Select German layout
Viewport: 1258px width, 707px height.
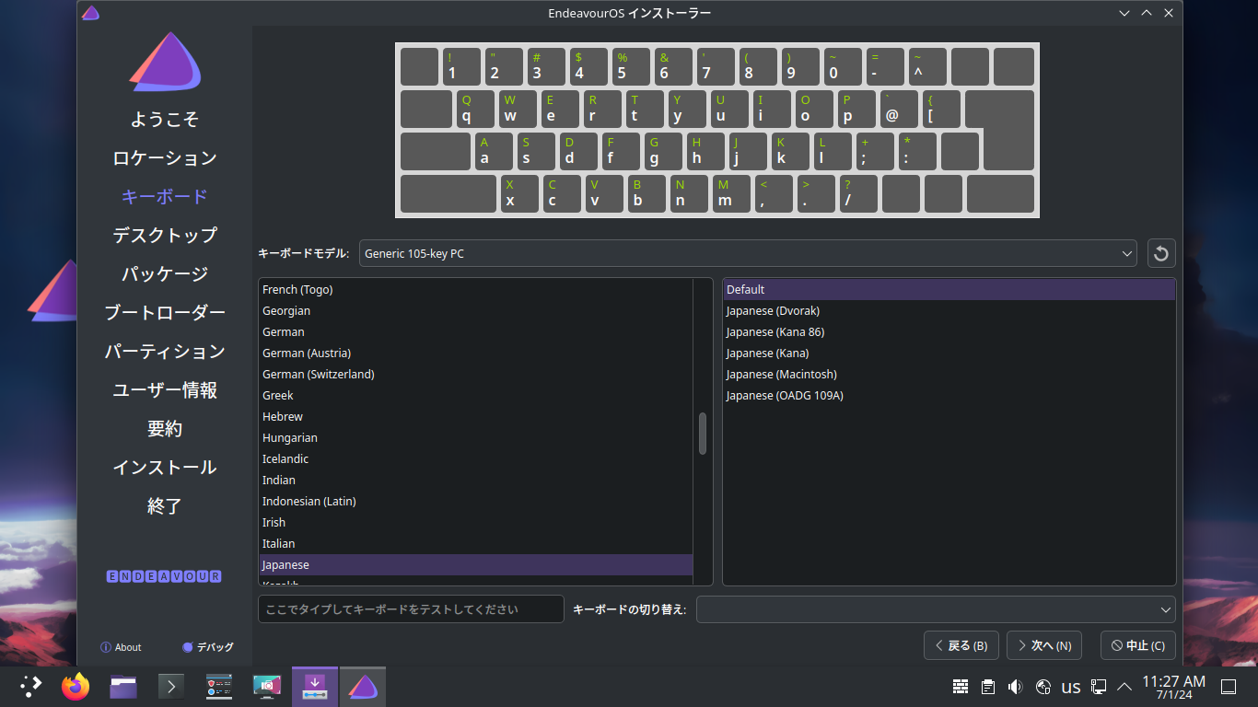point(475,332)
